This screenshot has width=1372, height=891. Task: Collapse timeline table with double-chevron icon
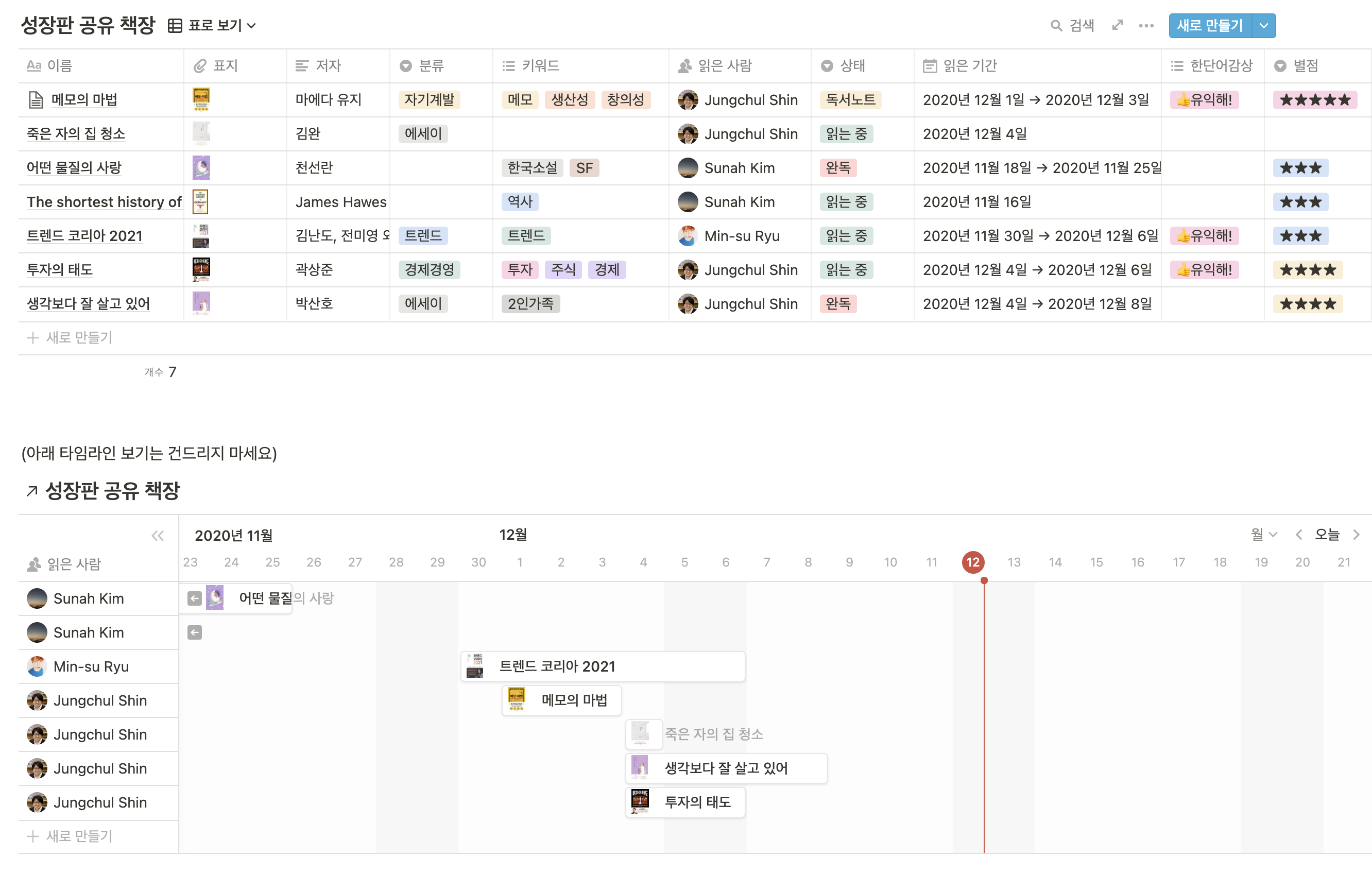[x=158, y=536]
